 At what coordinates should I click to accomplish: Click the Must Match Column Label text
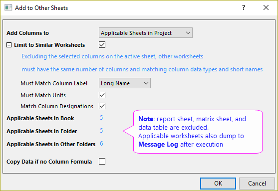coord(54,83)
